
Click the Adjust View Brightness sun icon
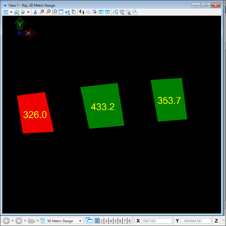(x=23, y=12)
